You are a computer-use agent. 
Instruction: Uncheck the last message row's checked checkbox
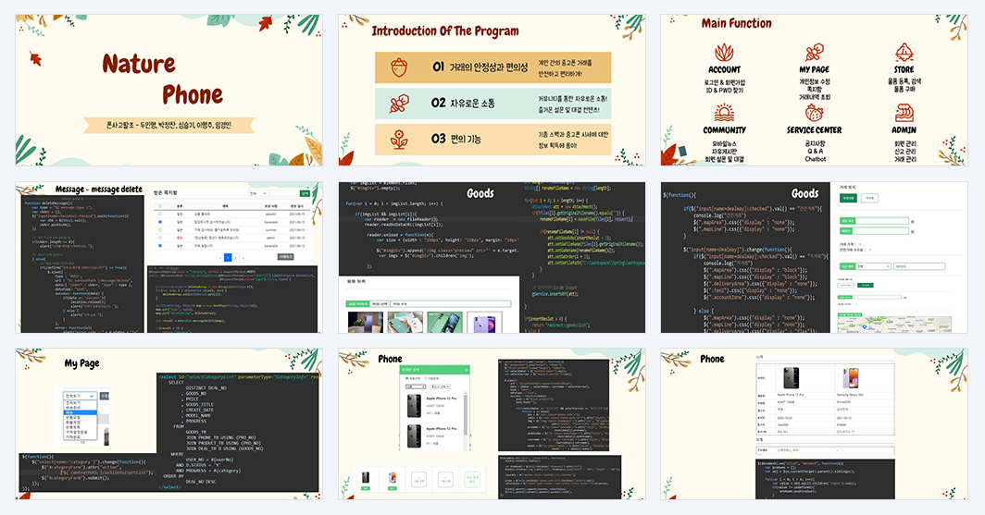click(x=160, y=246)
